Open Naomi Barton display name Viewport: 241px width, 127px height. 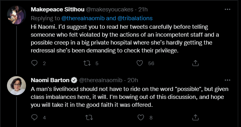coord(51,80)
